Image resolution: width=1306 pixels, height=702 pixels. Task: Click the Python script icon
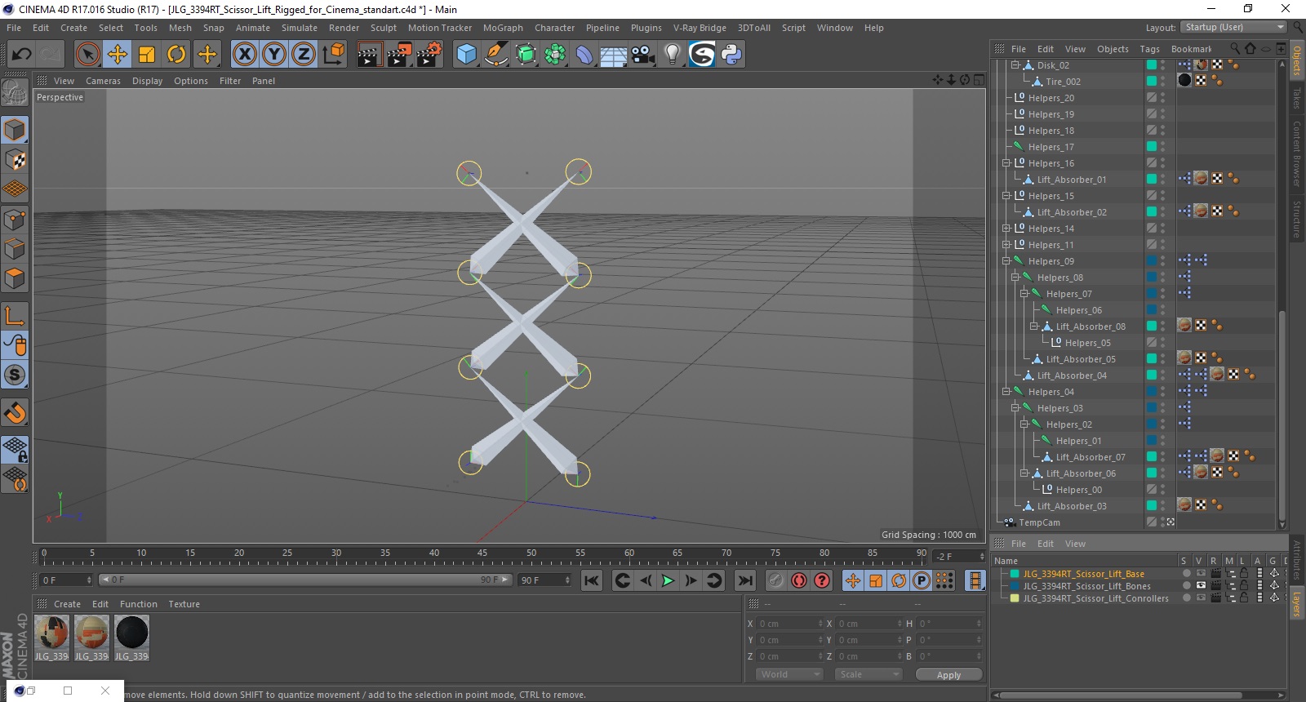click(x=731, y=55)
